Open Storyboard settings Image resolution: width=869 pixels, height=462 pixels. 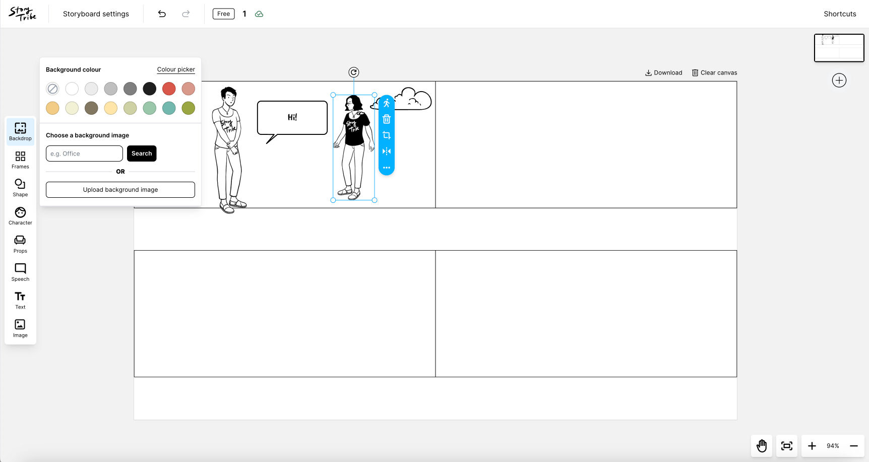96,14
